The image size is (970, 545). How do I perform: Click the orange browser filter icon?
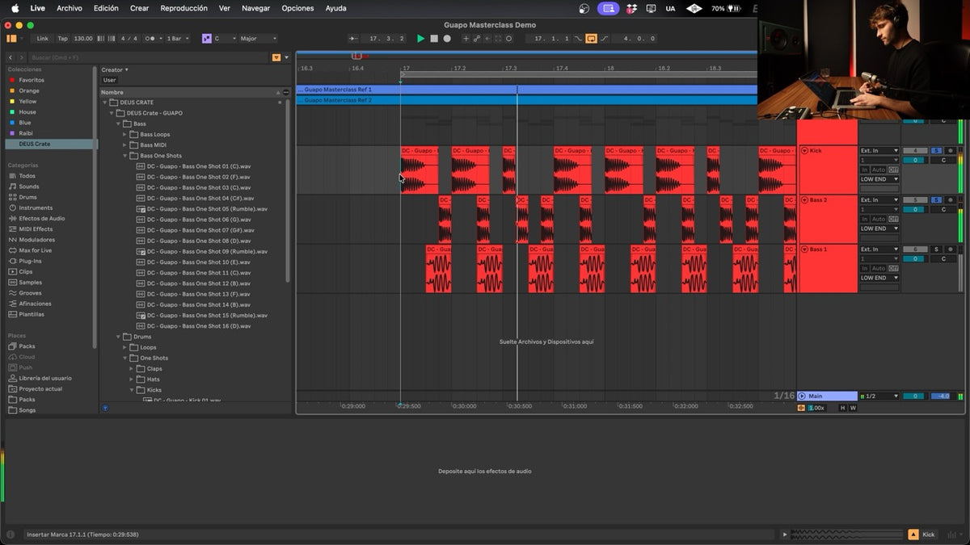coord(276,57)
